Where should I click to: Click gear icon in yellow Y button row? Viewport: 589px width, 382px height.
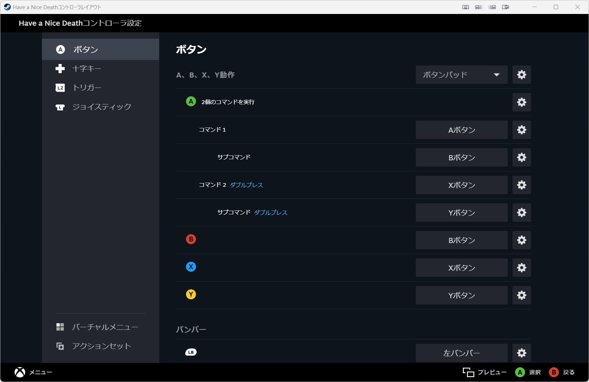point(521,295)
